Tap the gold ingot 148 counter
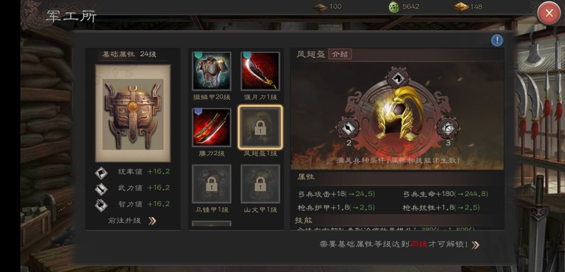Screen dimensions: 565x272 click(468, 6)
